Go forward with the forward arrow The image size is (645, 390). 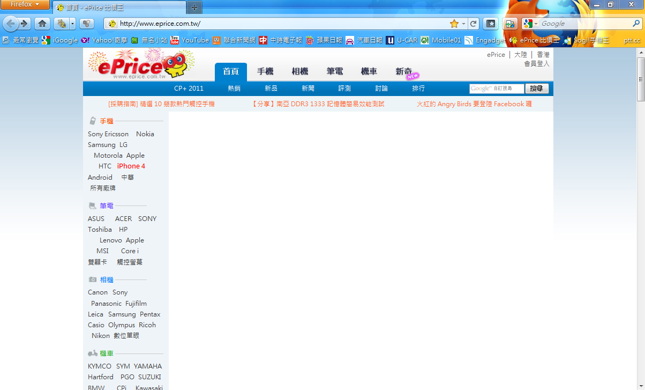24,24
